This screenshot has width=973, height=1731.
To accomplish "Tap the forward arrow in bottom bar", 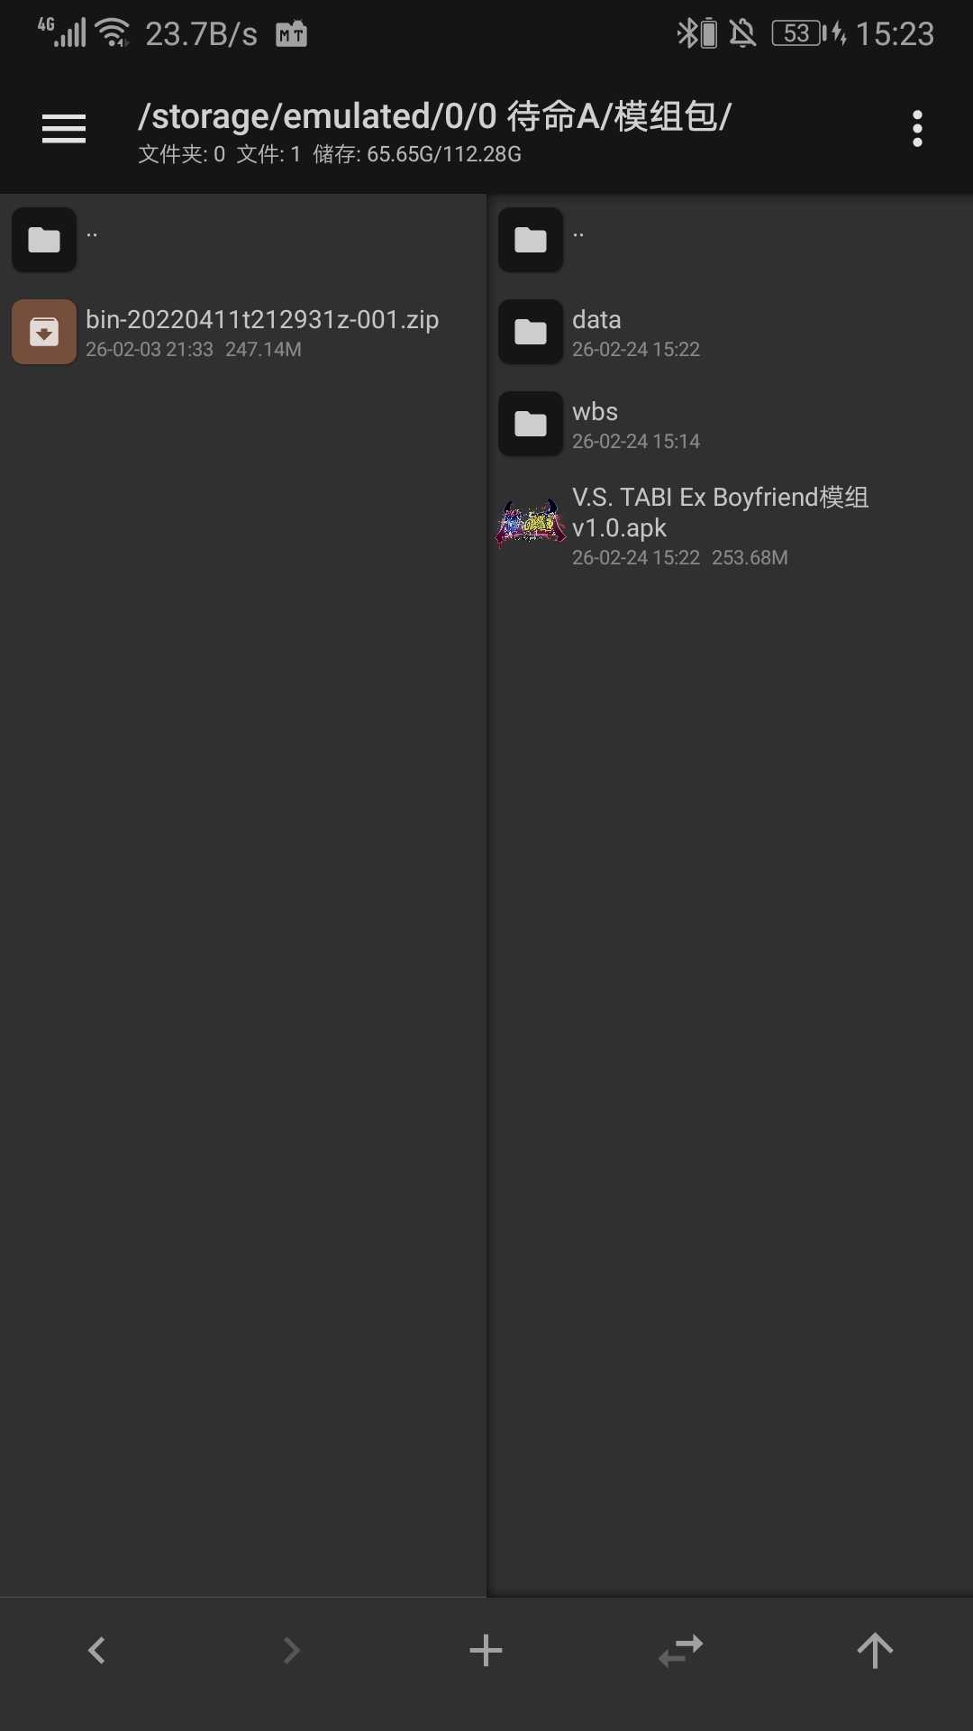I will click(291, 1651).
